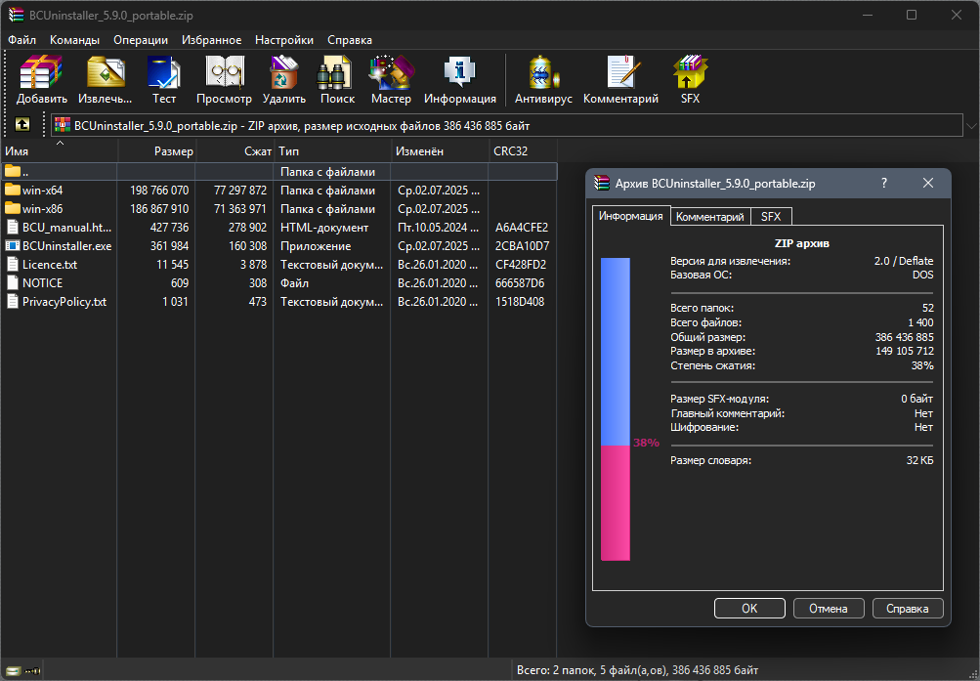Click the Отмена button
The width and height of the screenshot is (980, 681).
point(829,608)
